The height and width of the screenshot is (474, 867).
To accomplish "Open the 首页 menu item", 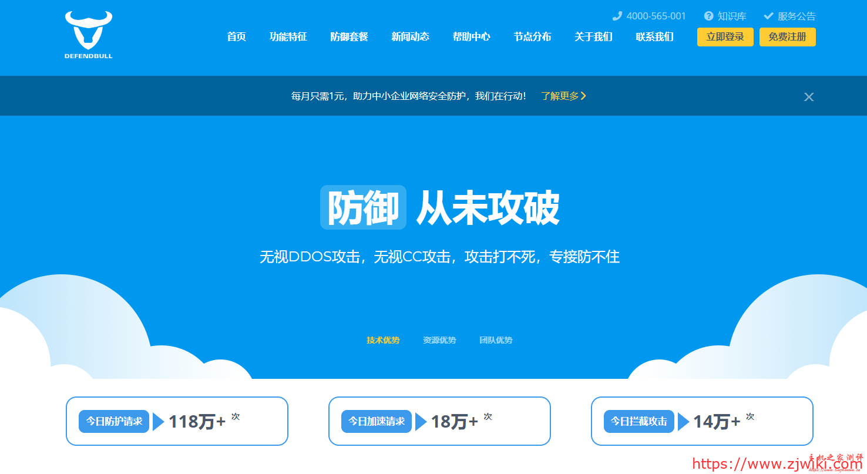I will [236, 36].
